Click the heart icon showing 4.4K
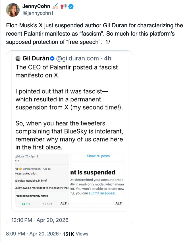189x242 pixels. [x=44, y=204]
